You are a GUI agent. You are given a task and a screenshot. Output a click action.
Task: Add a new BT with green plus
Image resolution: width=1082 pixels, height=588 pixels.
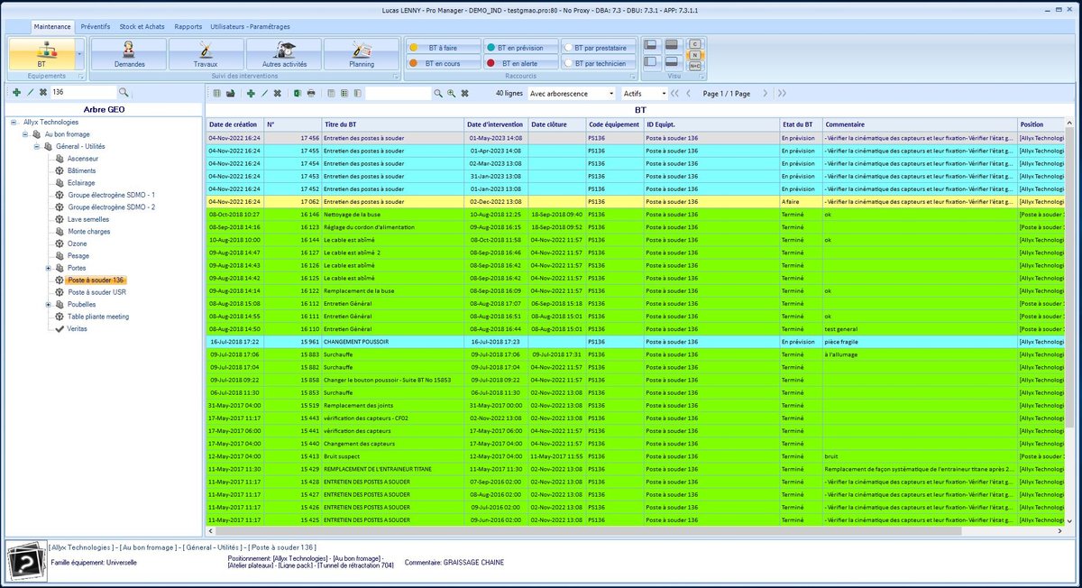pos(251,93)
